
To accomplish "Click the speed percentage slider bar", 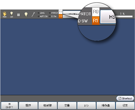I will click(x=124, y=16).
